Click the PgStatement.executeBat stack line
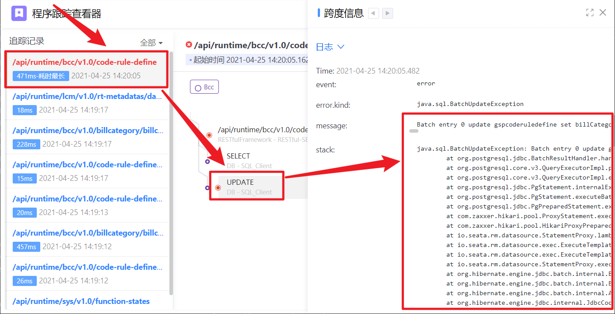The width and height of the screenshot is (615, 314). [x=528, y=197]
